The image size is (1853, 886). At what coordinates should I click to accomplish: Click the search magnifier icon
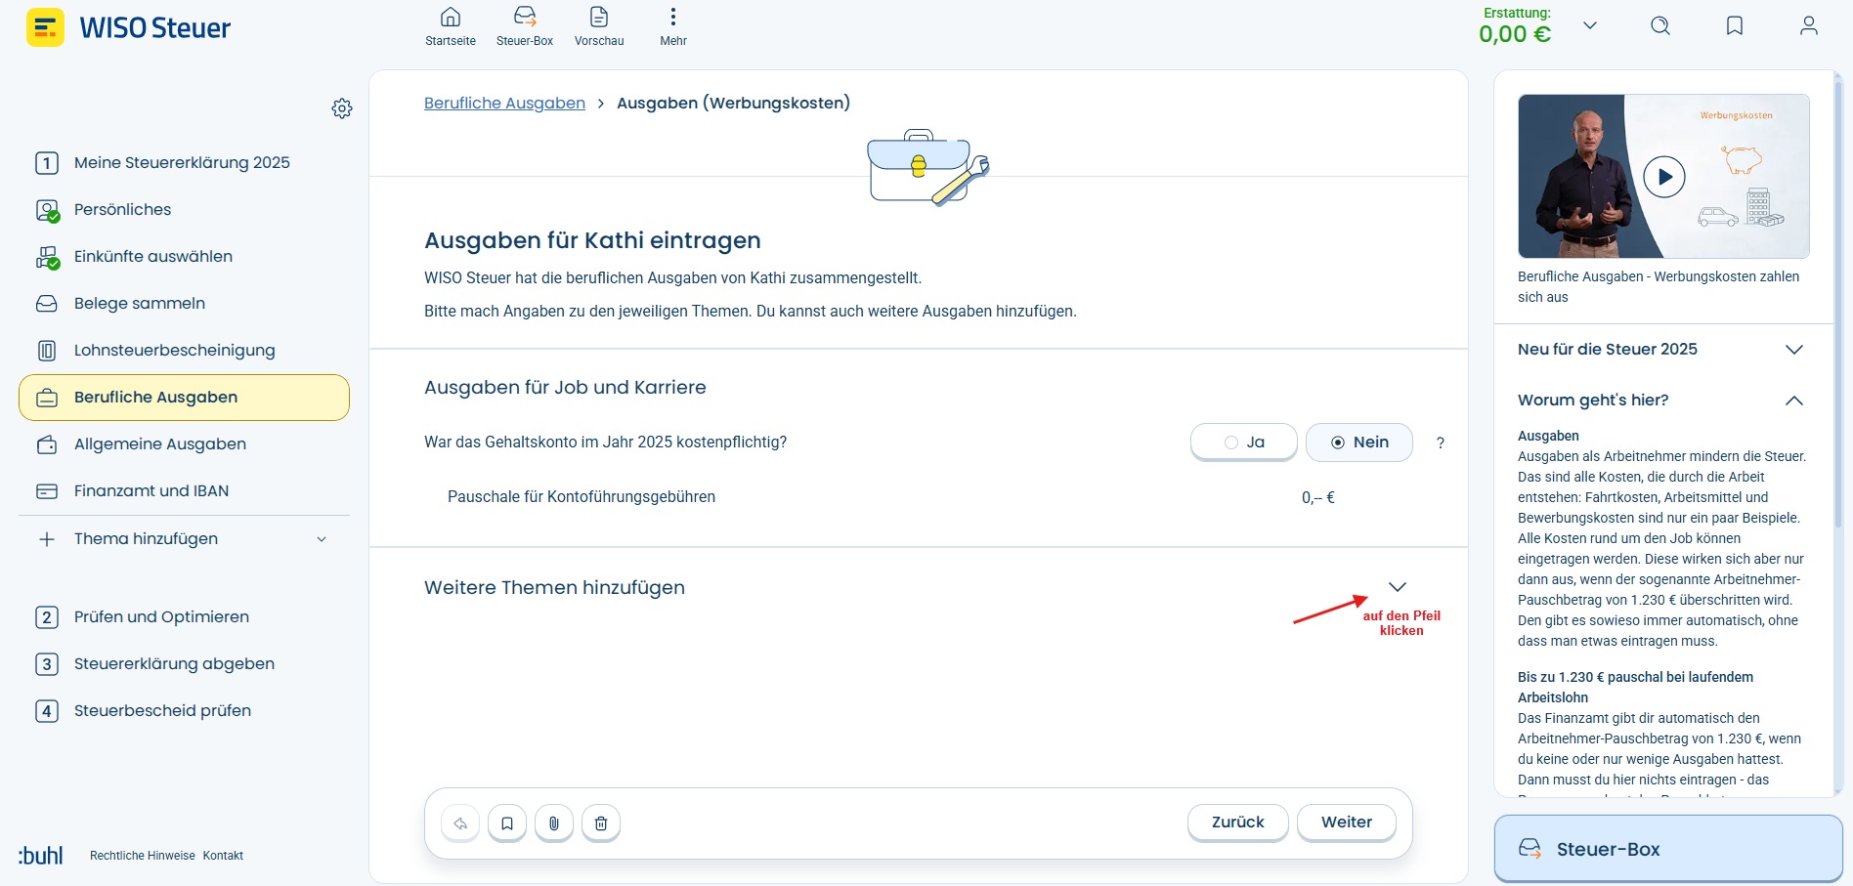point(1660,25)
